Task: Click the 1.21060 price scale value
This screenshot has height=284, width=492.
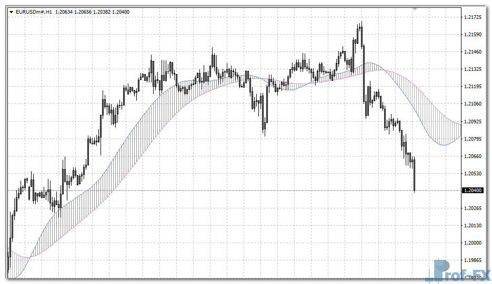Action: (x=475, y=104)
